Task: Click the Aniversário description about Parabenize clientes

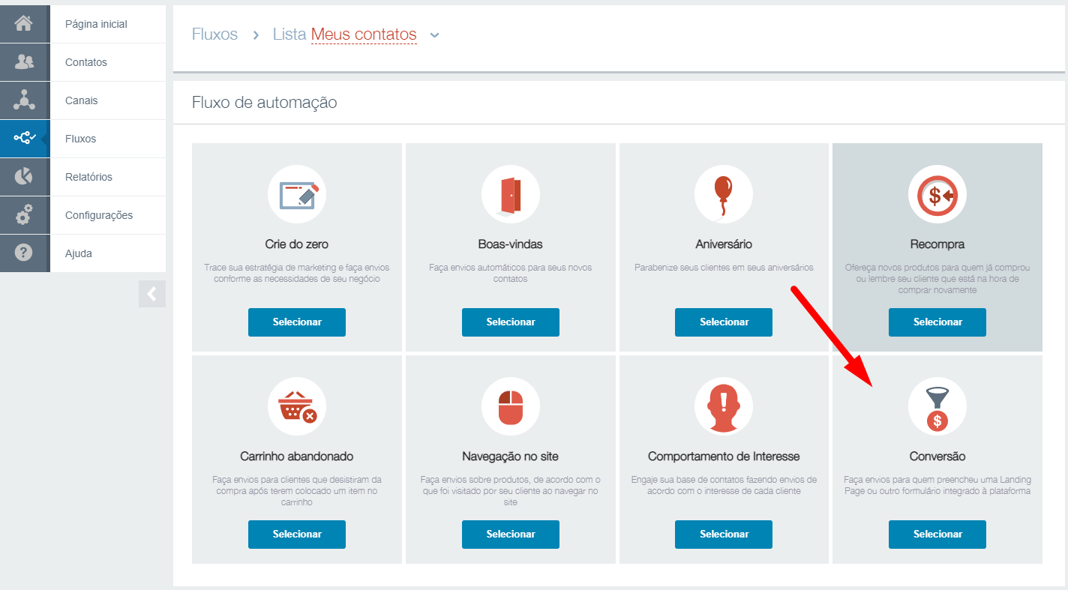Action: coord(724,268)
